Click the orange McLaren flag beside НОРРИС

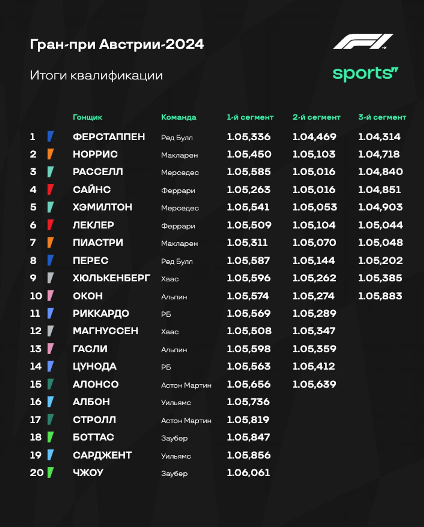(51, 154)
